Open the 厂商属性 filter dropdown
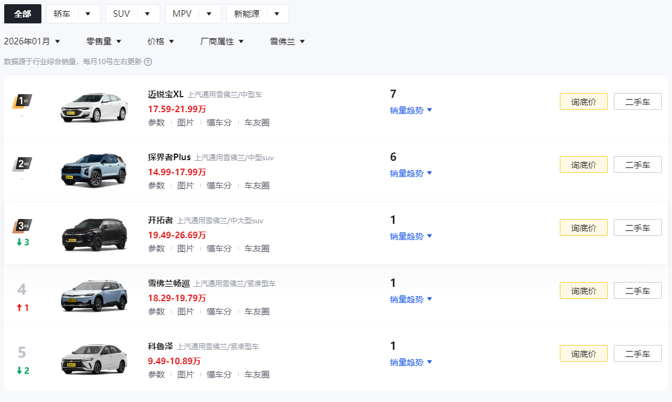The image size is (672, 402). click(x=222, y=41)
